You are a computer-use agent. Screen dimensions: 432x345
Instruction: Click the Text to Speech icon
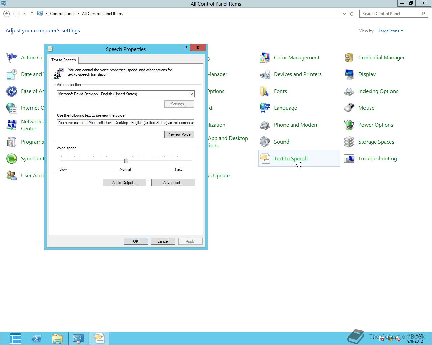tap(265, 159)
